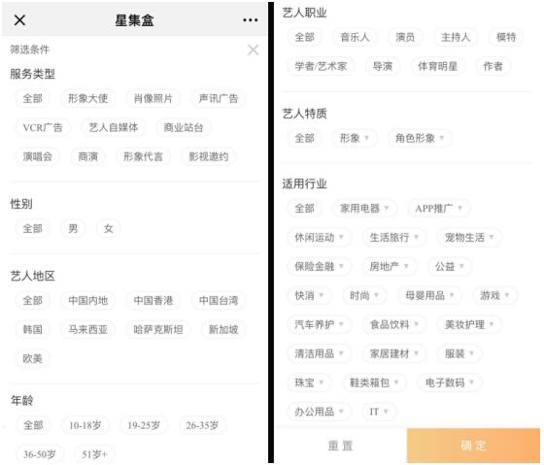Dismiss the 筛选条件 filter panel
Image resolution: width=544 pixels, height=465 pixels.
point(254,50)
